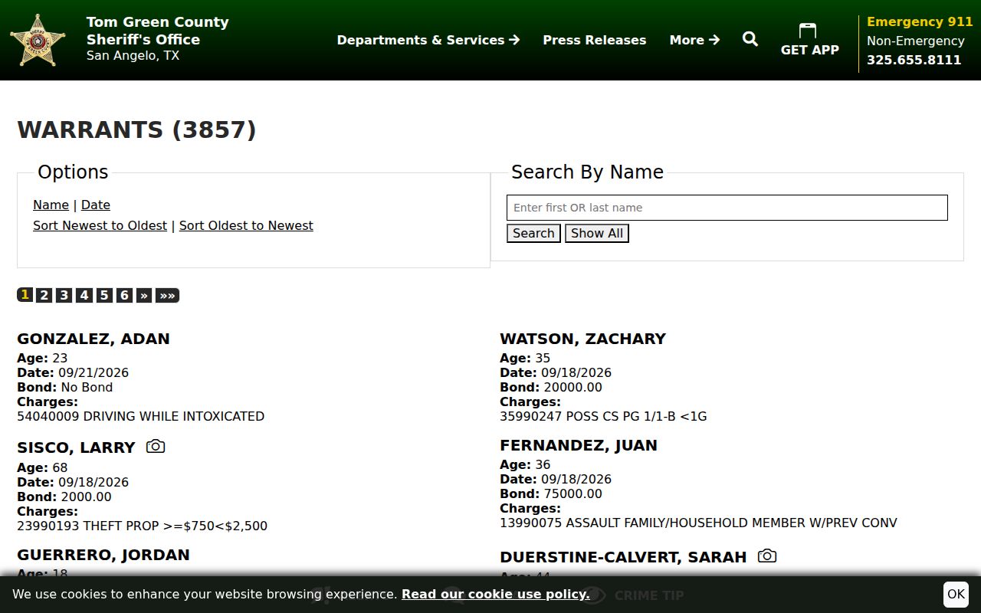Select the FERNANDEZ, JUAN warrant name

coord(579,445)
